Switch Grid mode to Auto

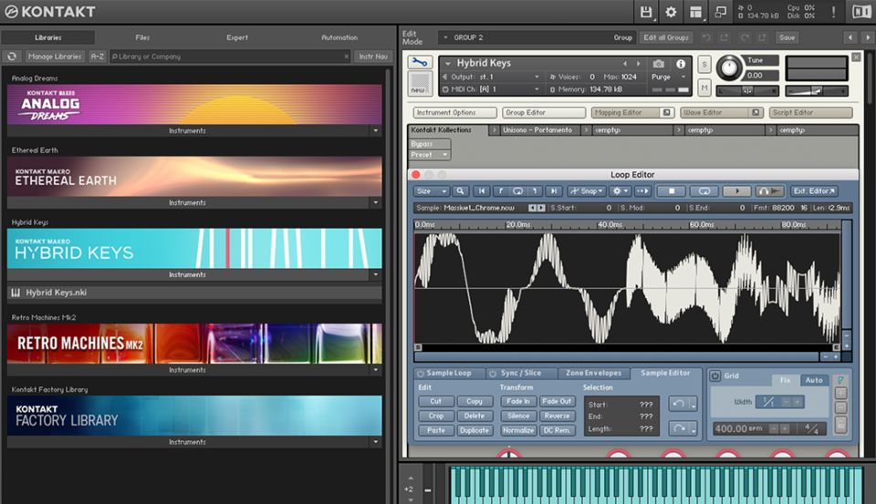[x=814, y=380]
